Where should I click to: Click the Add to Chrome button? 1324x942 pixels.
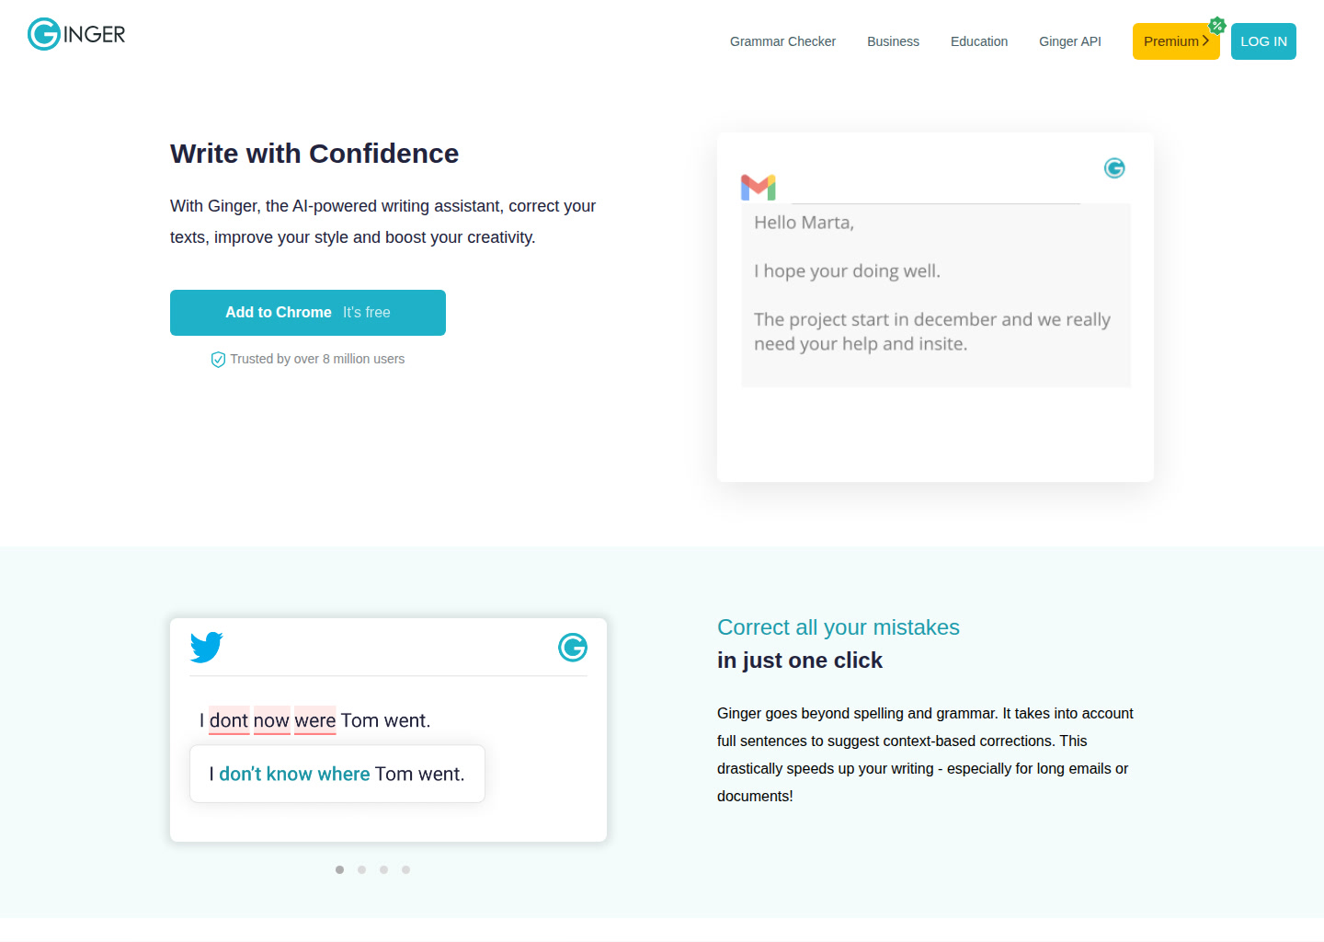pyautogui.click(x=308, y=313)
